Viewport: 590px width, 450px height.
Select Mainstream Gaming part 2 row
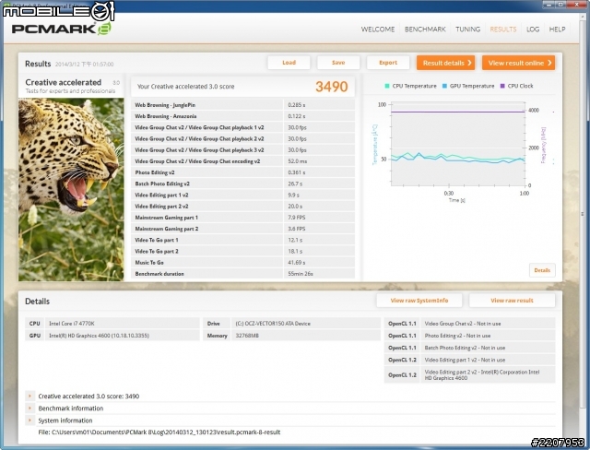coord(242,229)
